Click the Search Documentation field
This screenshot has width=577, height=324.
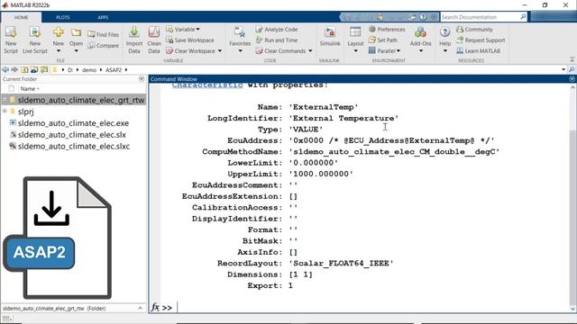480,17
